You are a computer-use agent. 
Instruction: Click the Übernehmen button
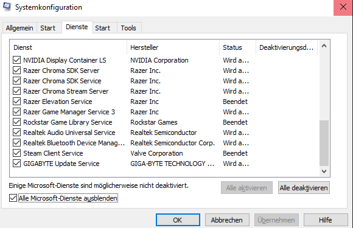pyautogui.click(x=276, y=220)
